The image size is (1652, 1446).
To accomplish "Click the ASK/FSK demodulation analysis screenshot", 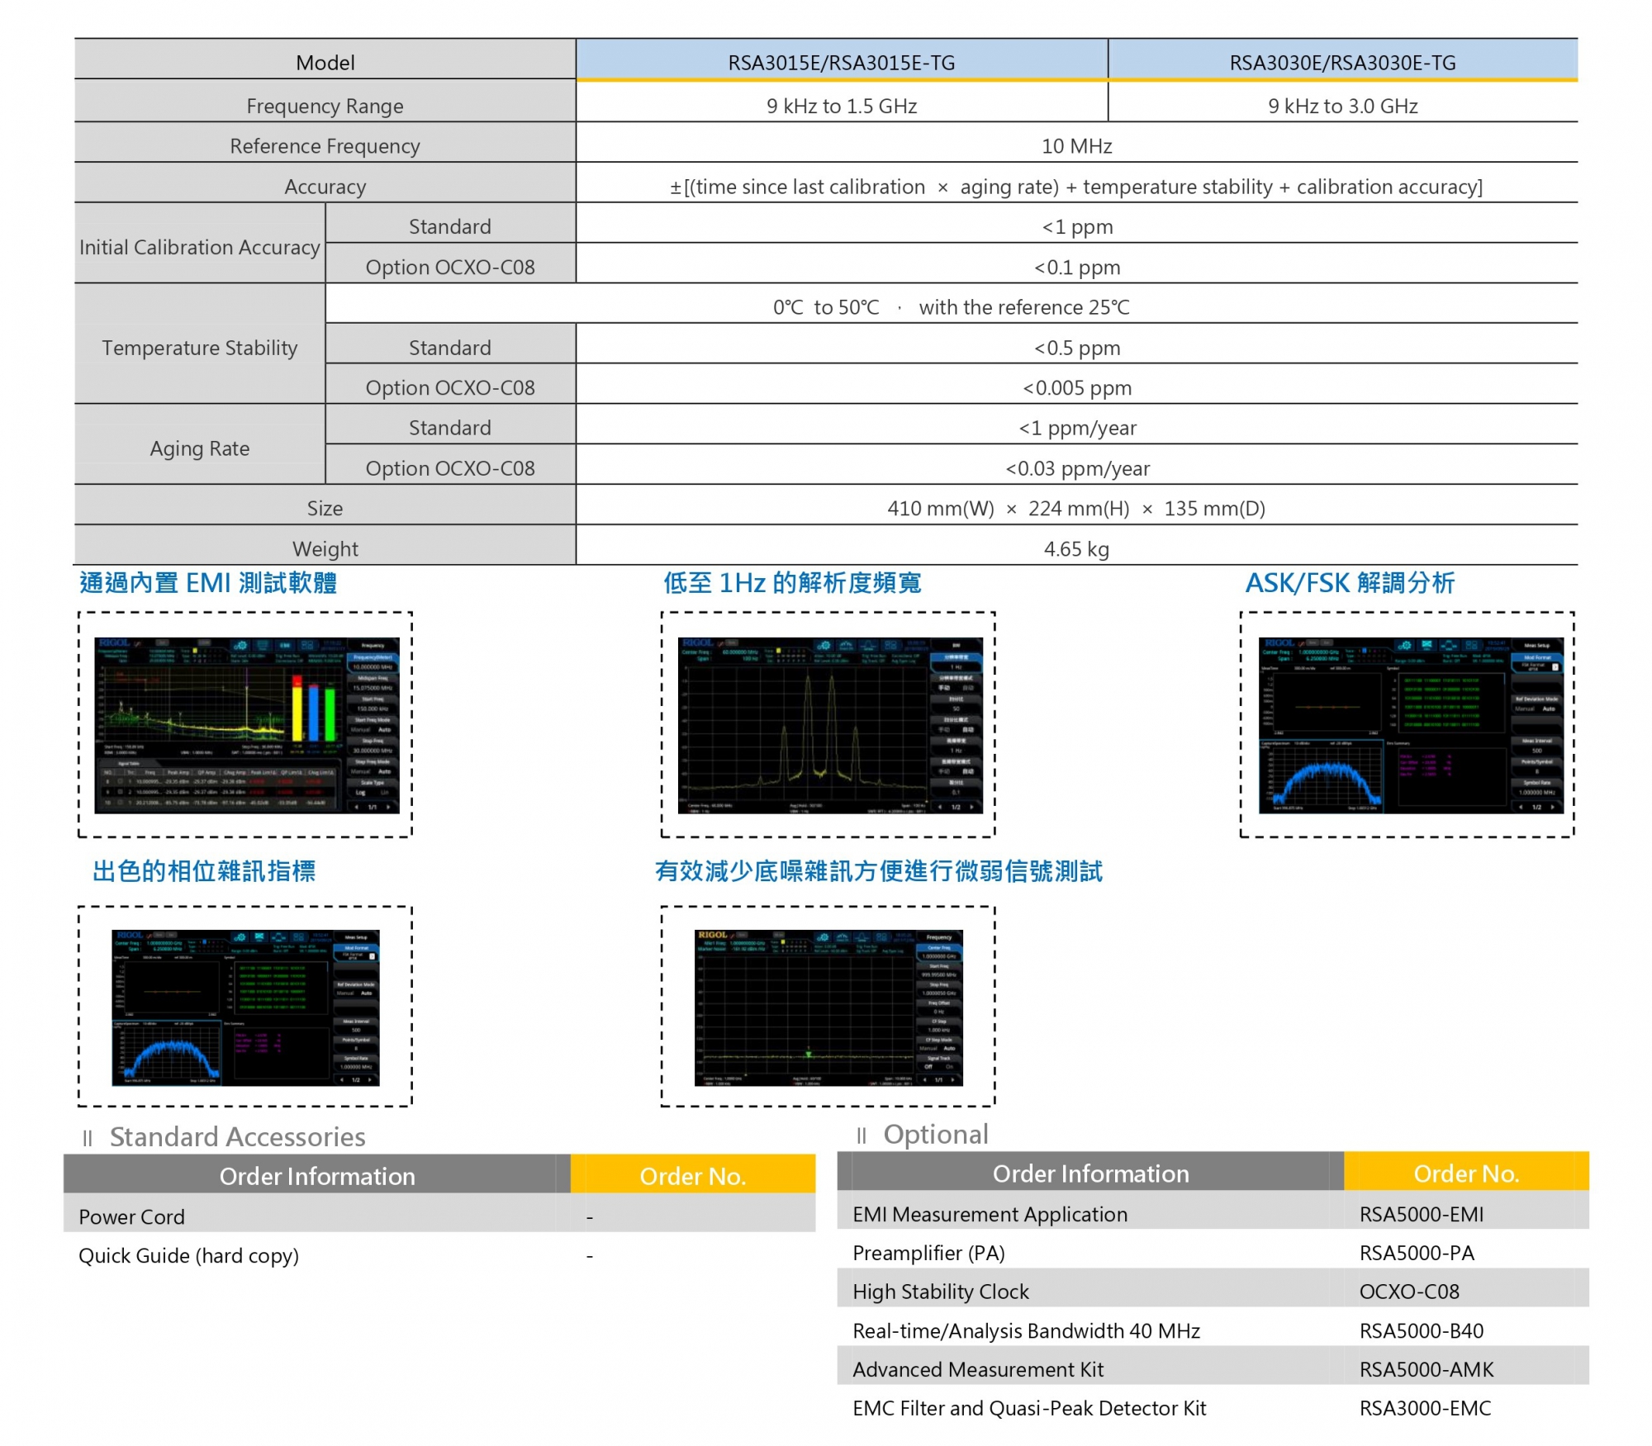I will [1408, 725].
